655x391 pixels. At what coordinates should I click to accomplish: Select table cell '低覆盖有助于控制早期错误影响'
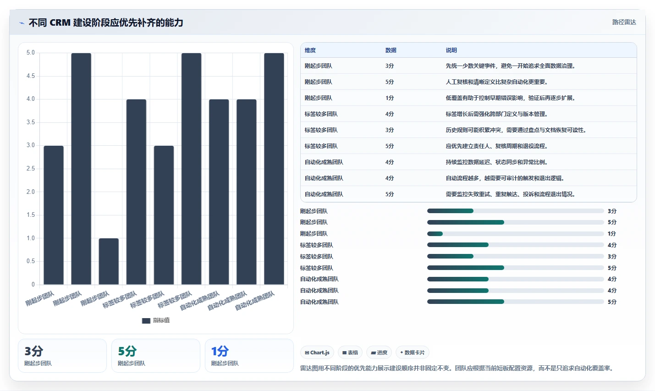[x=510, y=98]
